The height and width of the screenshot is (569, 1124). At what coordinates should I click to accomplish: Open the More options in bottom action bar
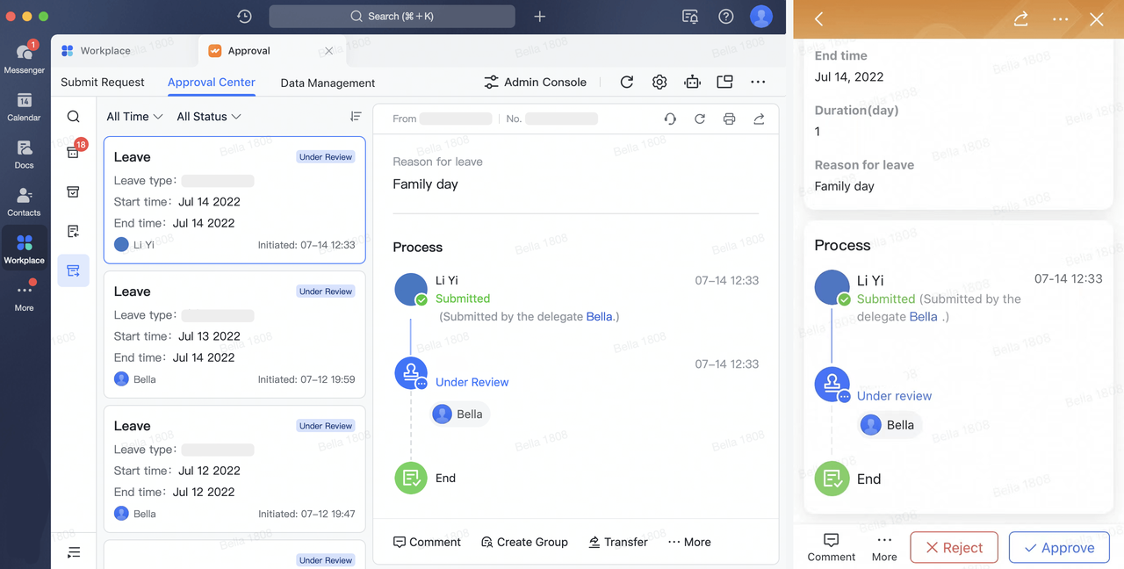pyautogui.click(x=689, y=542)
